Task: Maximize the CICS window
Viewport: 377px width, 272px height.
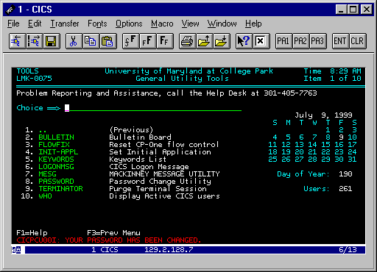Action: (x=353, y=10)
